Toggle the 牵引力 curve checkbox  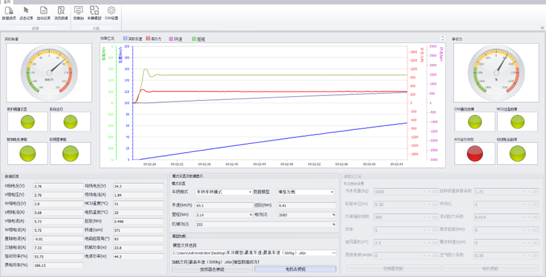(148, 39)
